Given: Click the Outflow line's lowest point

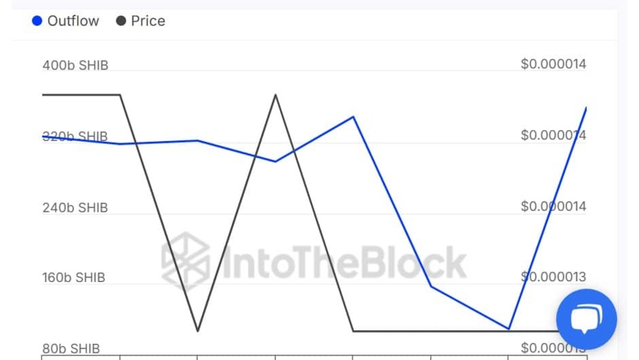Looking at the screenshot, I should pyautogui.click(x=508, y=329).
